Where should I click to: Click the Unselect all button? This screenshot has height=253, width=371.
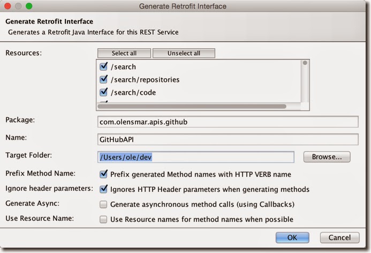point(184,53)
